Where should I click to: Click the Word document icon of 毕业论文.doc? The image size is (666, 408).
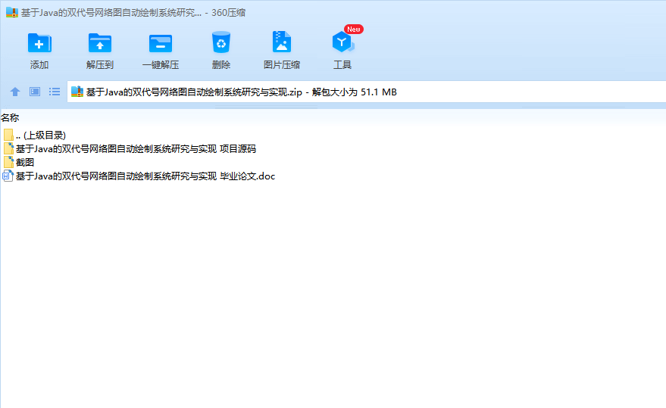tap(8, 176)
